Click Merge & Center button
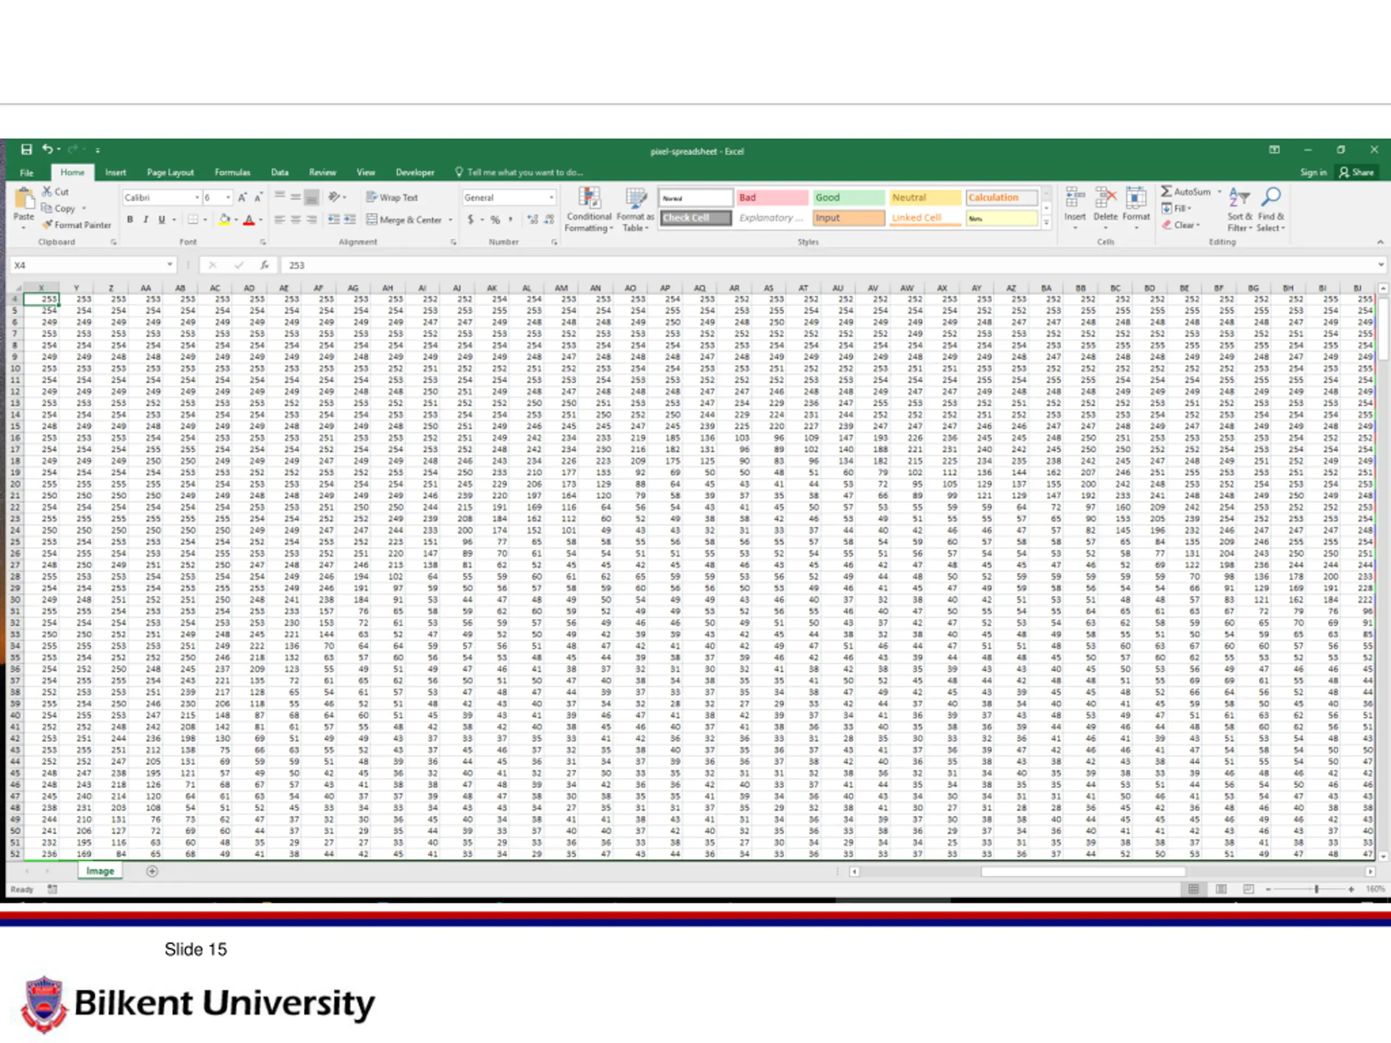Screen dimensions: 1391x1043 click(404, 219)
